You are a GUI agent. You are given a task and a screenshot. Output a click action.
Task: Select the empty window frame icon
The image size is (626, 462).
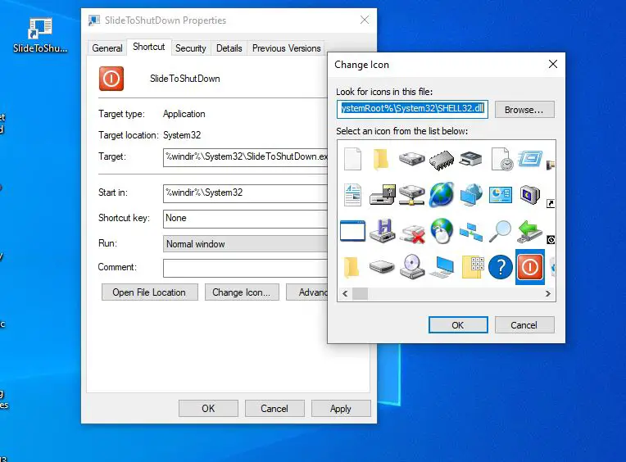(352, 231)
